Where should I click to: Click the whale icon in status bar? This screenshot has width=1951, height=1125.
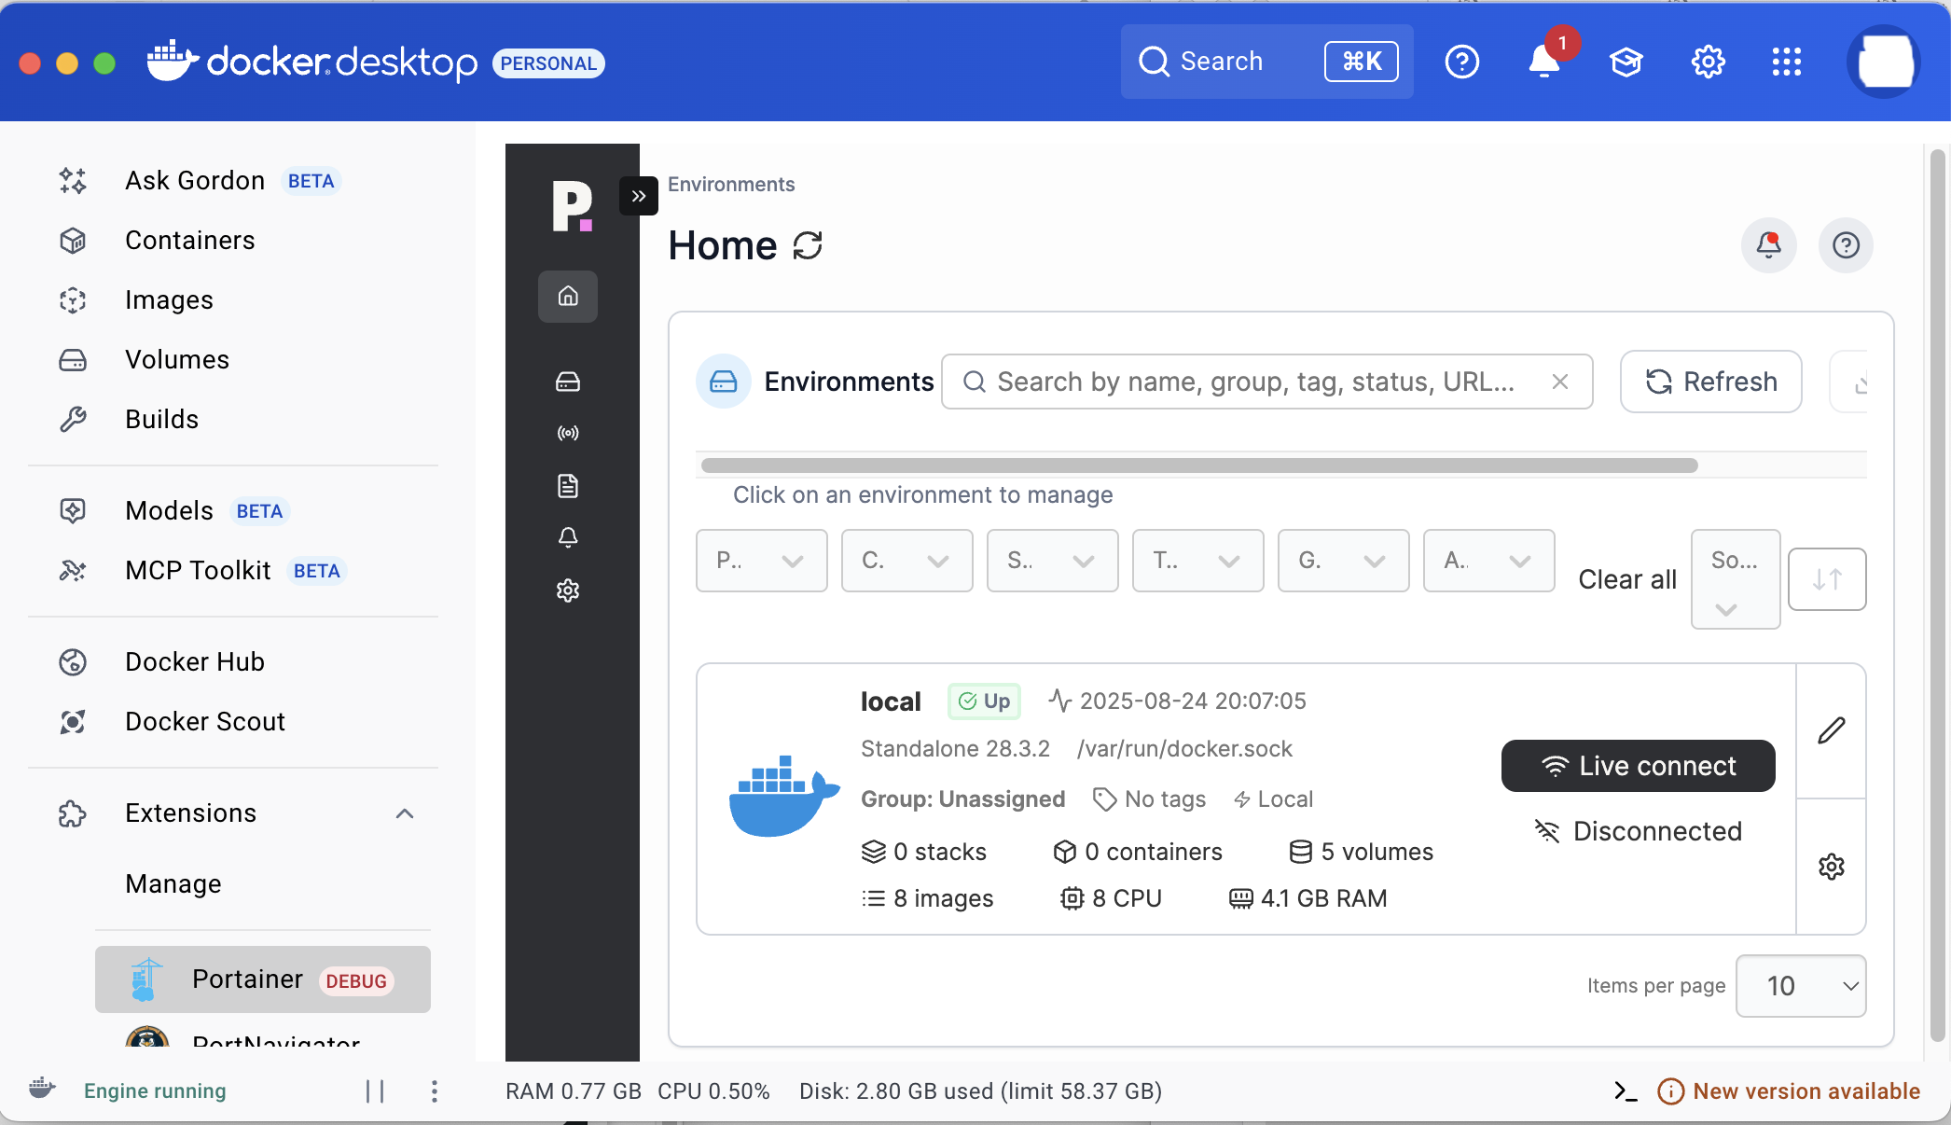coord(42,1089)
